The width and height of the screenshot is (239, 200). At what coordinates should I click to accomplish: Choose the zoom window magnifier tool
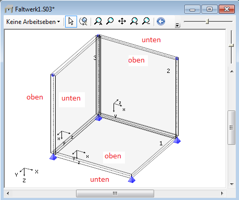tap(110, 21)
